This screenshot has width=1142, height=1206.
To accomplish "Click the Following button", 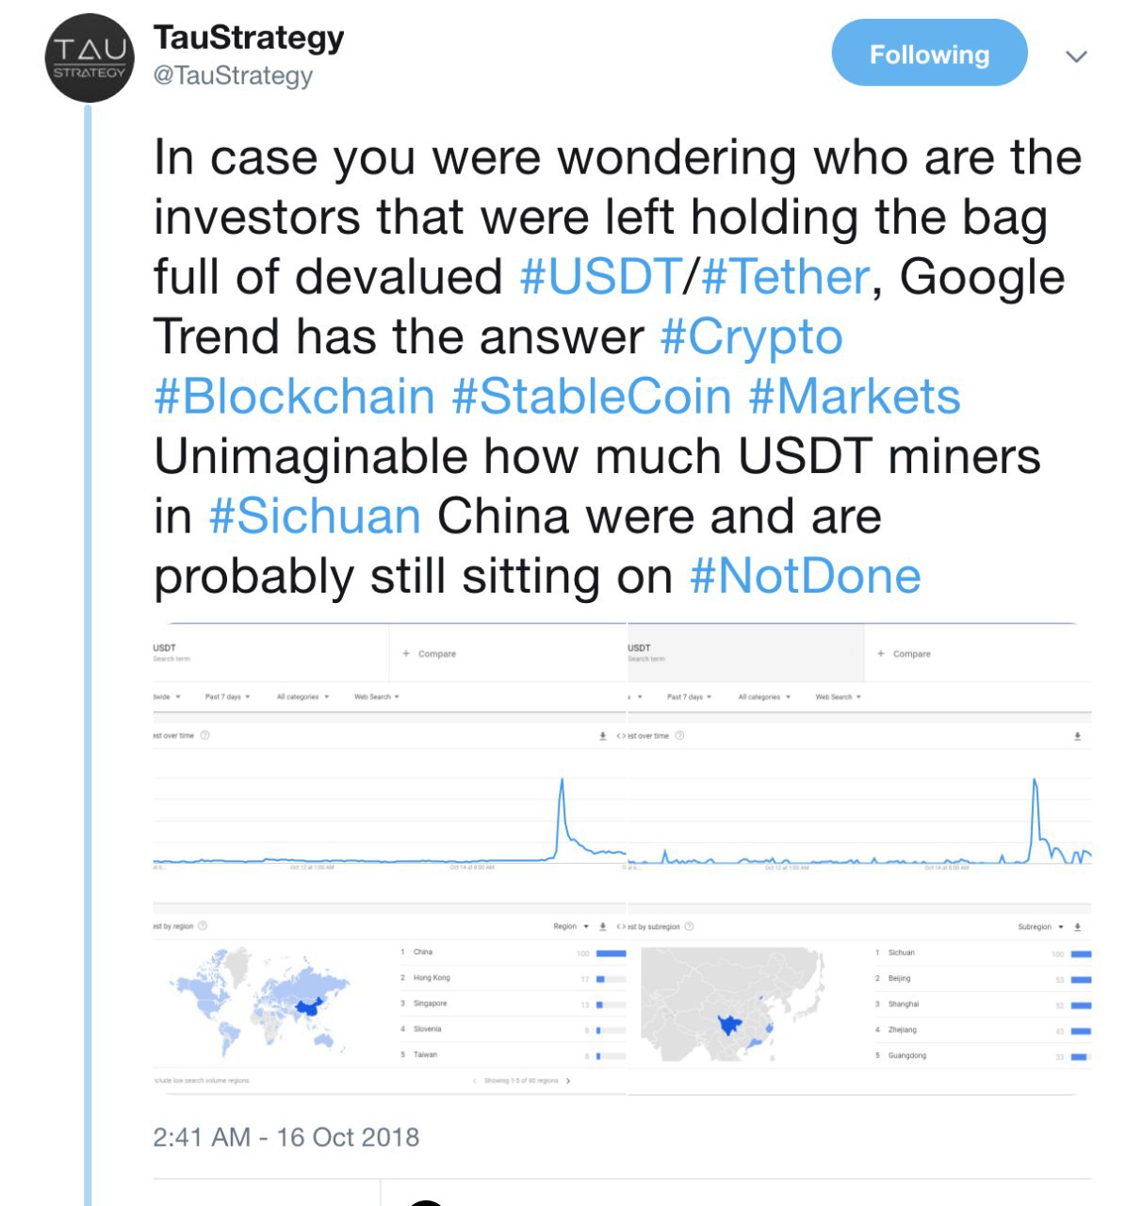I will tap(929, 54).
